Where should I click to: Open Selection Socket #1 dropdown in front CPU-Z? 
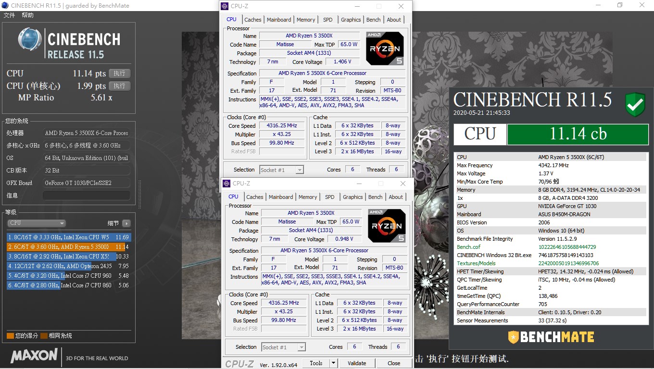(x=283, y=347)
